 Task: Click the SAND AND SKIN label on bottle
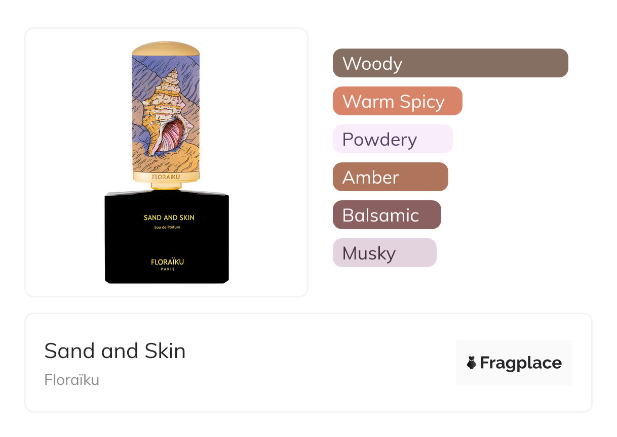169,217
